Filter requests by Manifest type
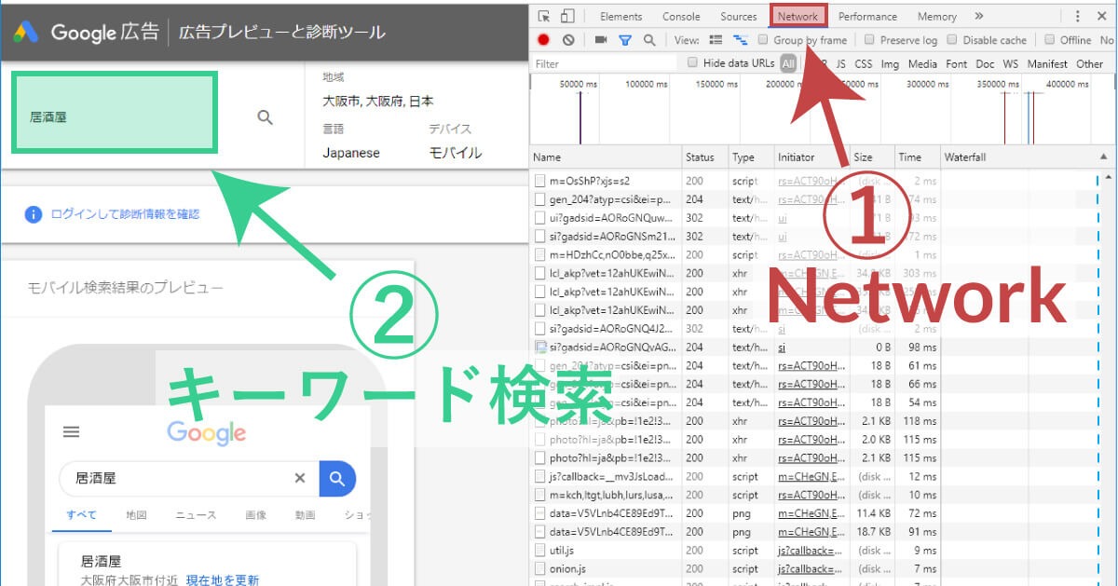The width and height of the screenshot is (1118, 586). (1047, 64)
